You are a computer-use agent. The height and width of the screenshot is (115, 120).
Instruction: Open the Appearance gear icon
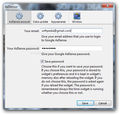tap(58, 16)
